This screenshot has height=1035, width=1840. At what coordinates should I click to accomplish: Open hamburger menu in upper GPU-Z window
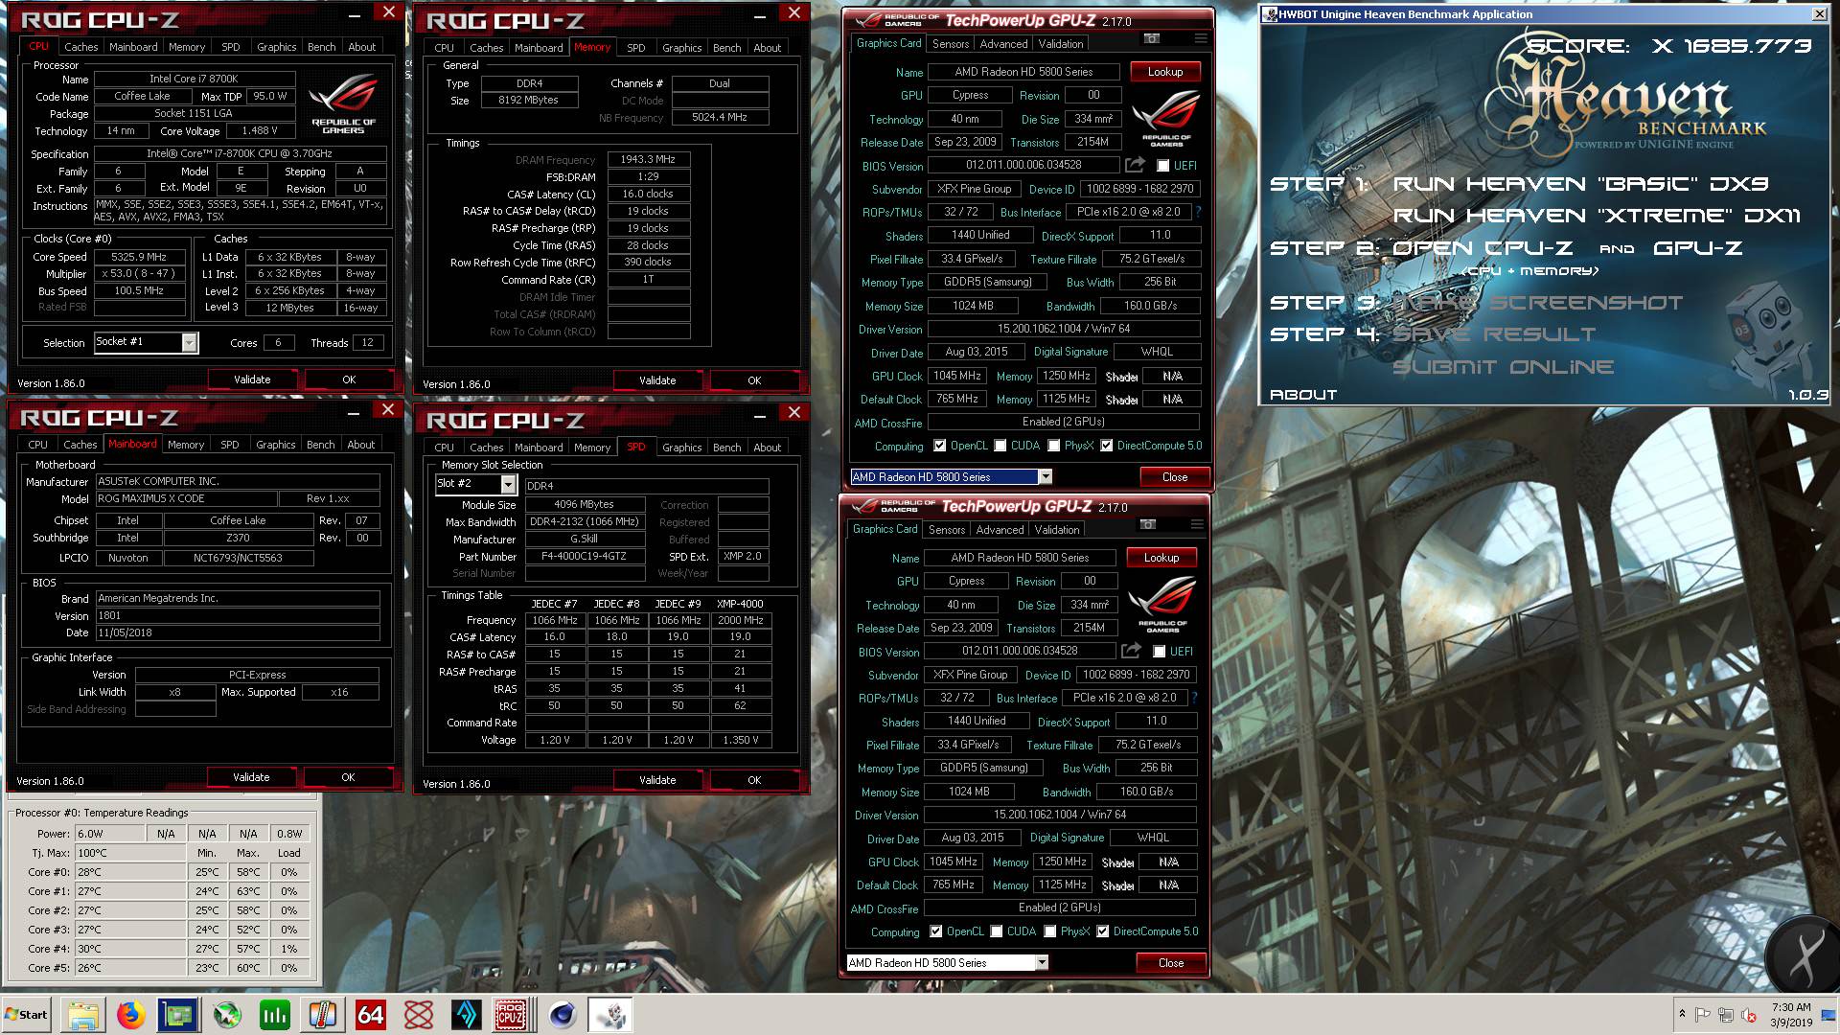(x=1201, y=38)
